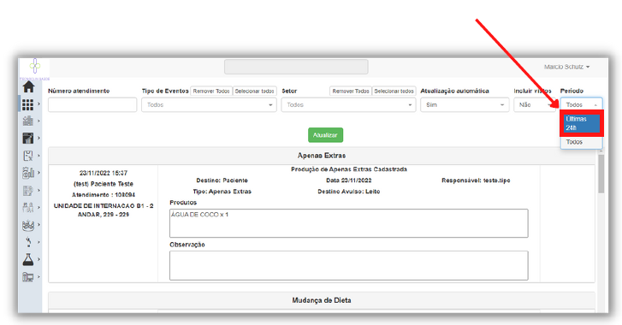Click the Tipo: Apenas Extras text

click(x=222, y=192)
